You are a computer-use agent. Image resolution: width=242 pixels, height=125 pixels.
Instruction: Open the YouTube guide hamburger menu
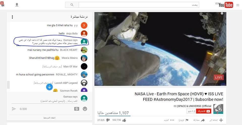coord(238,5)
